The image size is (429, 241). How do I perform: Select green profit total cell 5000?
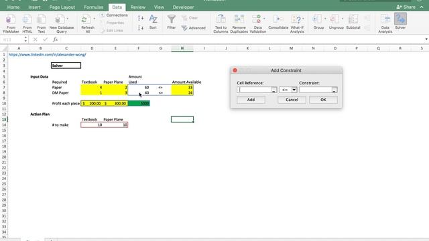139,104
